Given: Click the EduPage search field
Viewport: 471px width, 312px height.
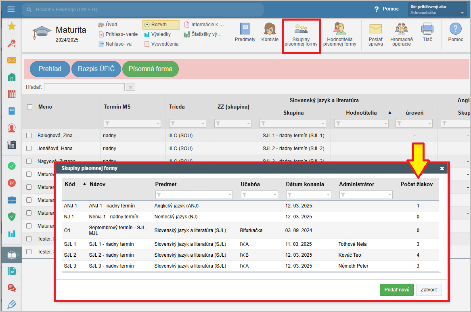Looking at the screenshot, I should [x=142, y=9].
